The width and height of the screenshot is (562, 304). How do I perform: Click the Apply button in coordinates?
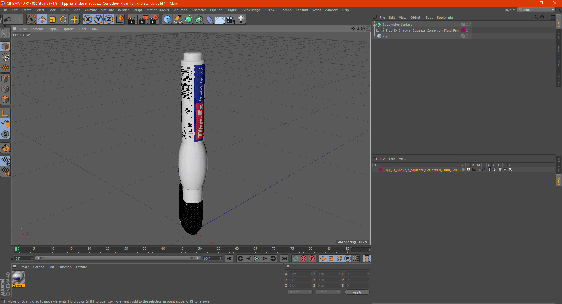coord(357,292)
